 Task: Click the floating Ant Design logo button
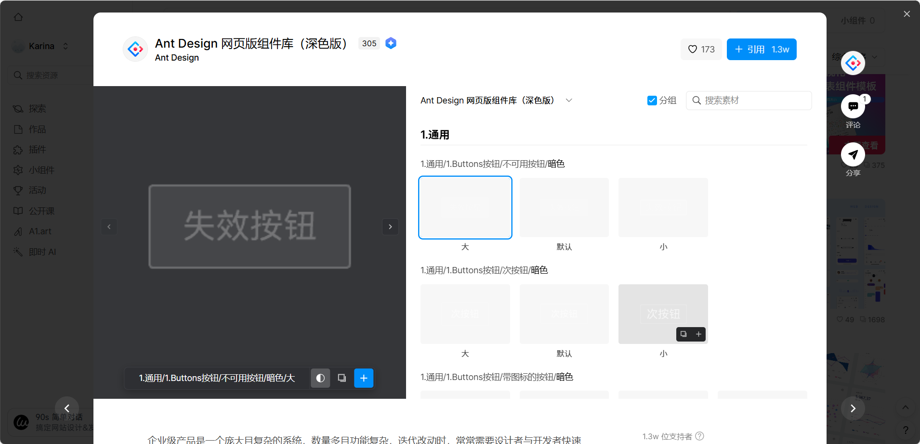853,63
